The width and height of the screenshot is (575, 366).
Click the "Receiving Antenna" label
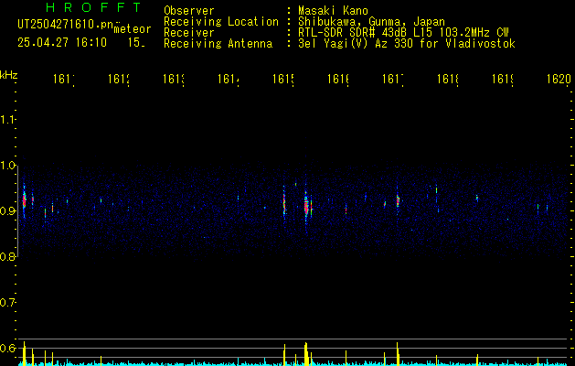click(218, 44)
